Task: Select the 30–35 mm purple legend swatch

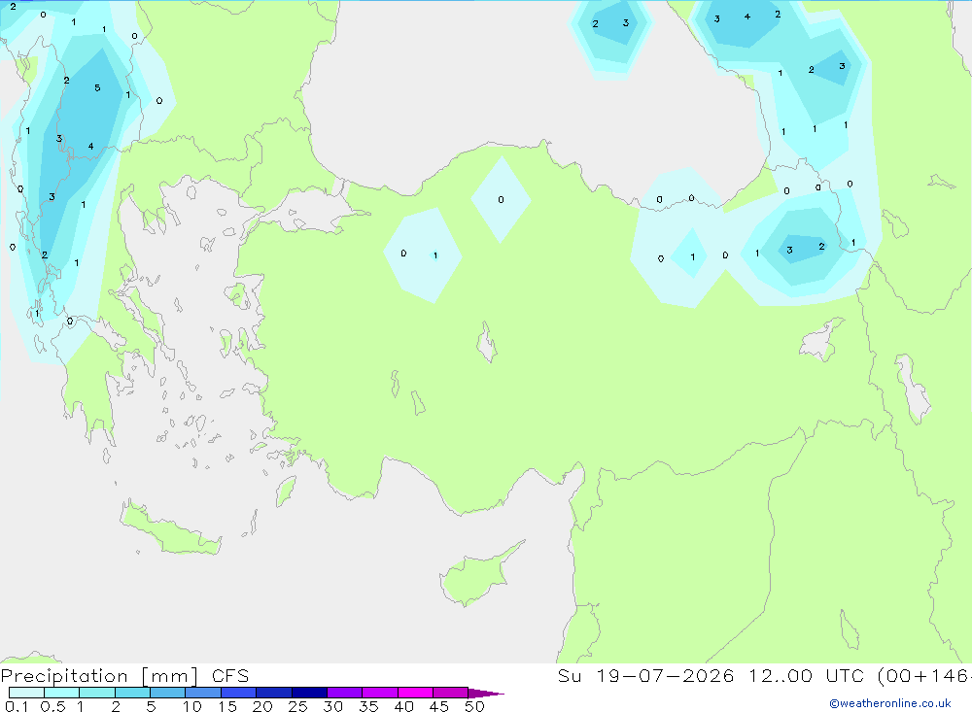Action: pos(344,693)
